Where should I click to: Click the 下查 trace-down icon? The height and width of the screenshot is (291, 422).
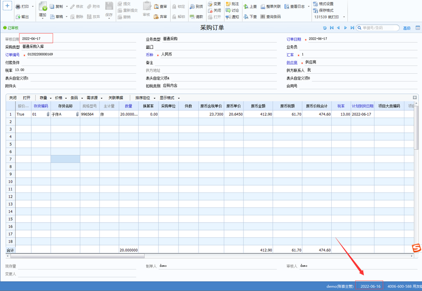coord(246,17)
